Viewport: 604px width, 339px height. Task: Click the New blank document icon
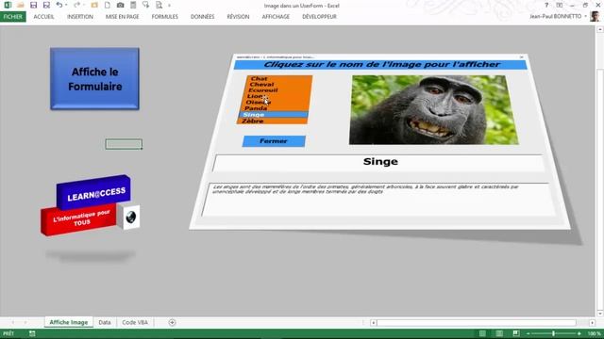click(107, 5)
